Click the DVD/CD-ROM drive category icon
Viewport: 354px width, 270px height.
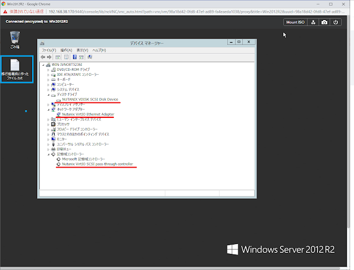[53, 70]
